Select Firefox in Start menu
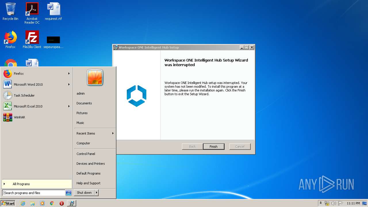 (x=37, y=74)
